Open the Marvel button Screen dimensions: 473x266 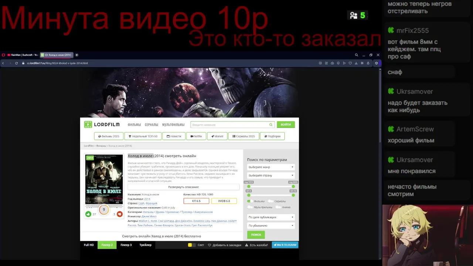[x=217, y=136]
